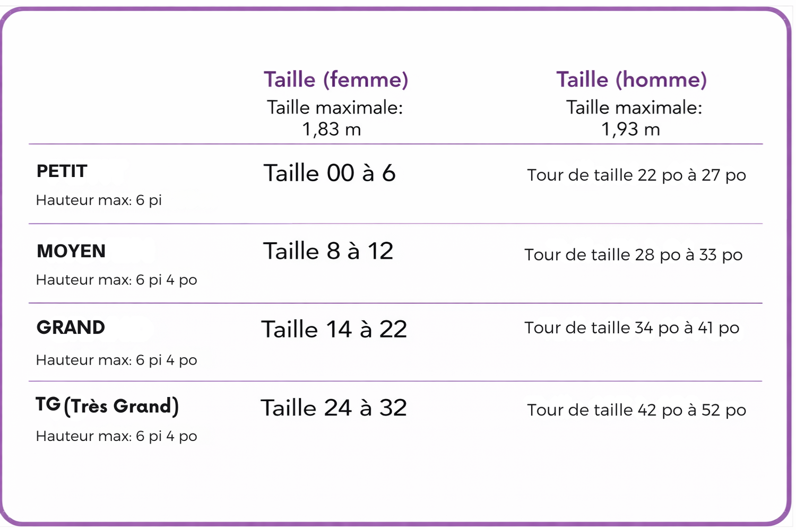Click the "Taille (femme)" column header
Screen dimensions: 796x530
(336, 79)
